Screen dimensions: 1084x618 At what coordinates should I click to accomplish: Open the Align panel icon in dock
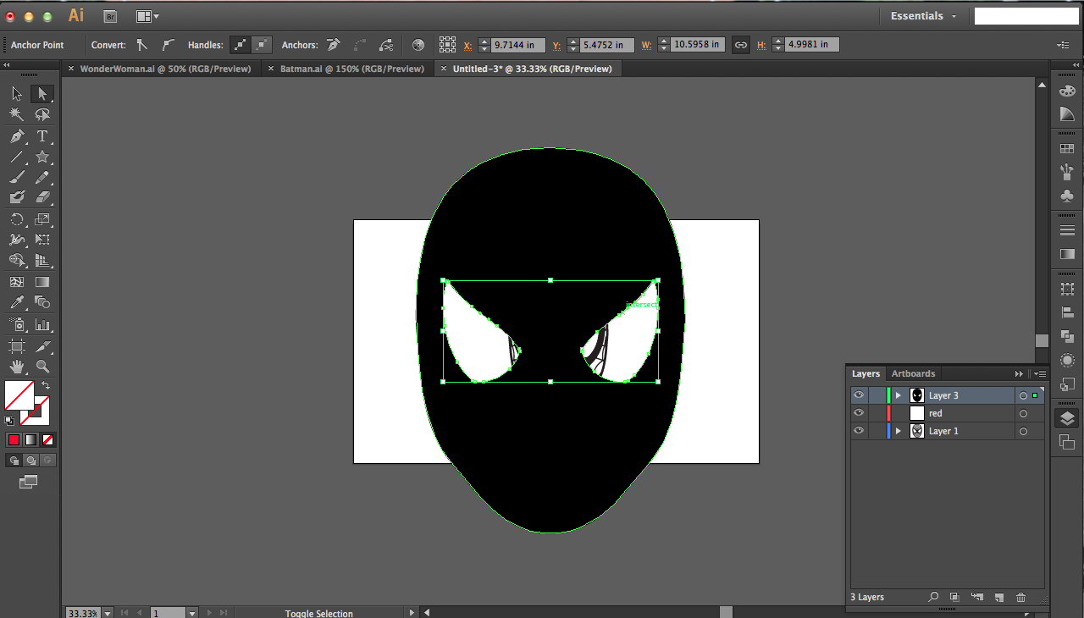click(1067, 312)
